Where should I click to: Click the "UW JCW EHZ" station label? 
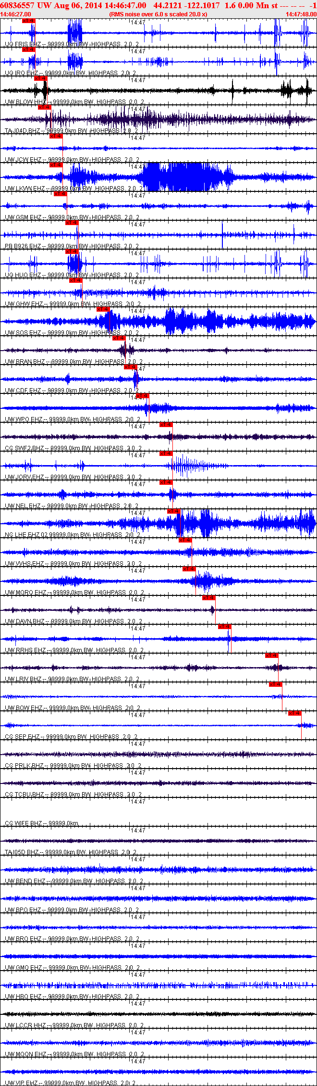click(23, 160)
